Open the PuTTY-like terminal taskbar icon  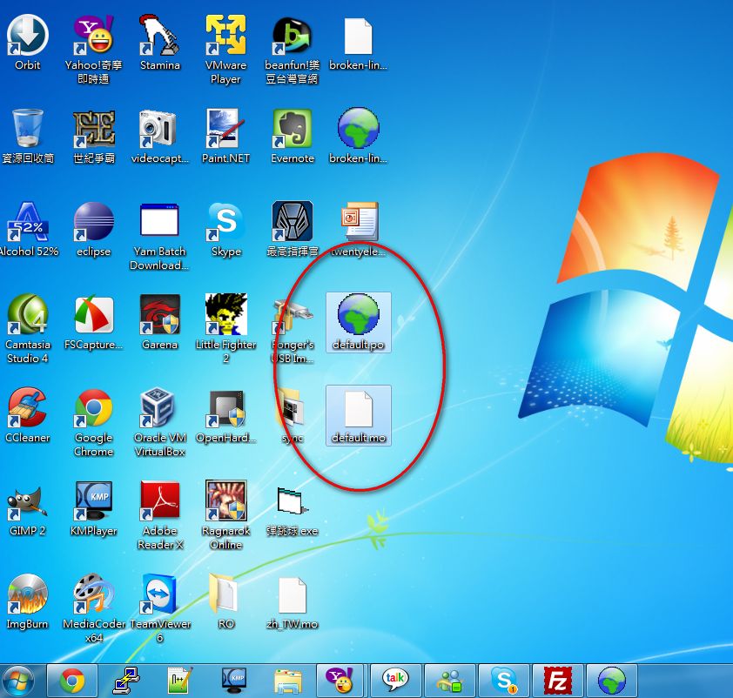coord(126,681)
